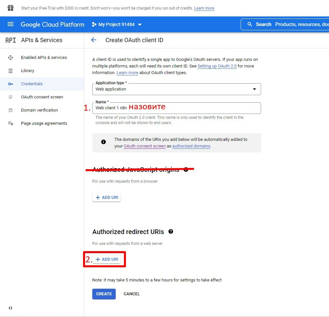This screenshot has width=329, height=317.
Task: Collapse the sidebar with bottom arrow icon
Action: [10, 308]
